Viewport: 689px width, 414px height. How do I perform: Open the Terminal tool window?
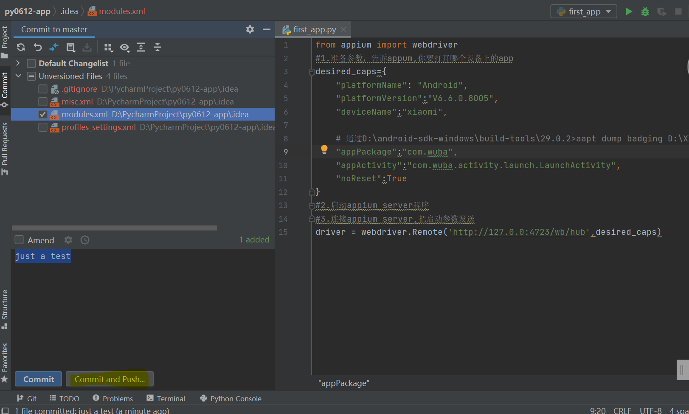[x=166, y=398]
